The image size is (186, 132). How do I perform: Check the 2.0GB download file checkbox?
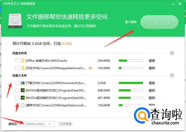17,83
